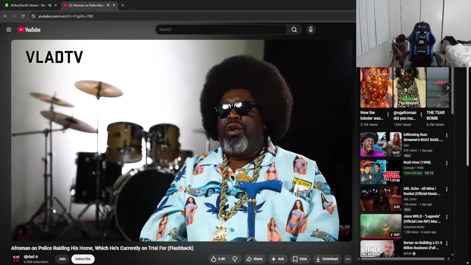Viewport: 471px width, 265px height.
Task: Open Berner $1.5 Billion Business thumbnail
Action: 381,249
